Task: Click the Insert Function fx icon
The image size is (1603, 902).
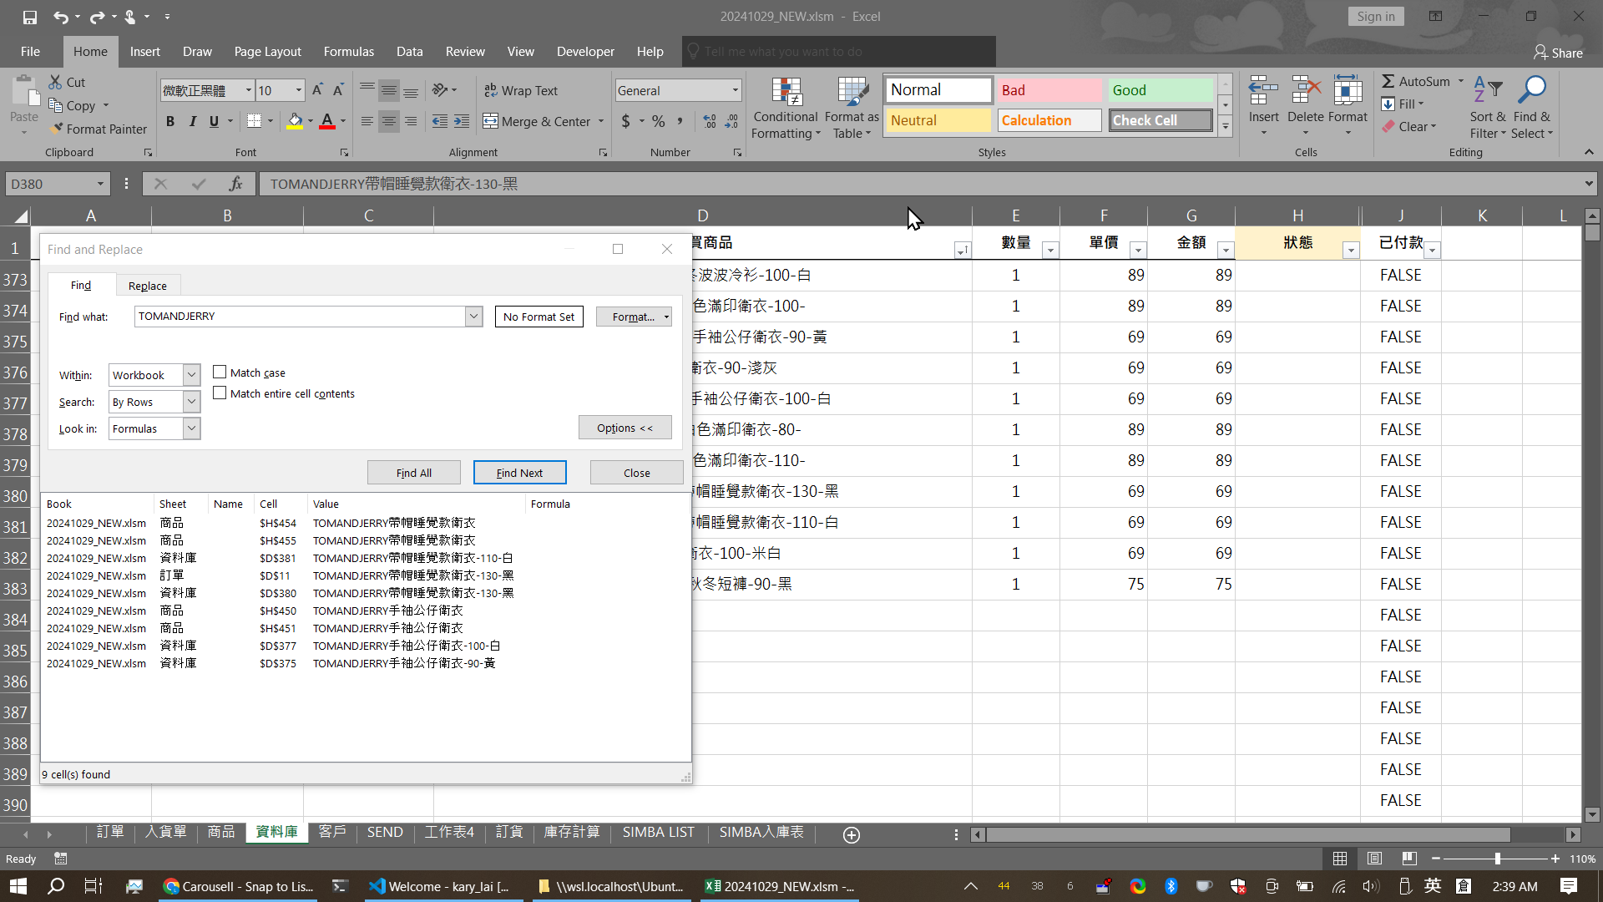Action: (236, 184)
